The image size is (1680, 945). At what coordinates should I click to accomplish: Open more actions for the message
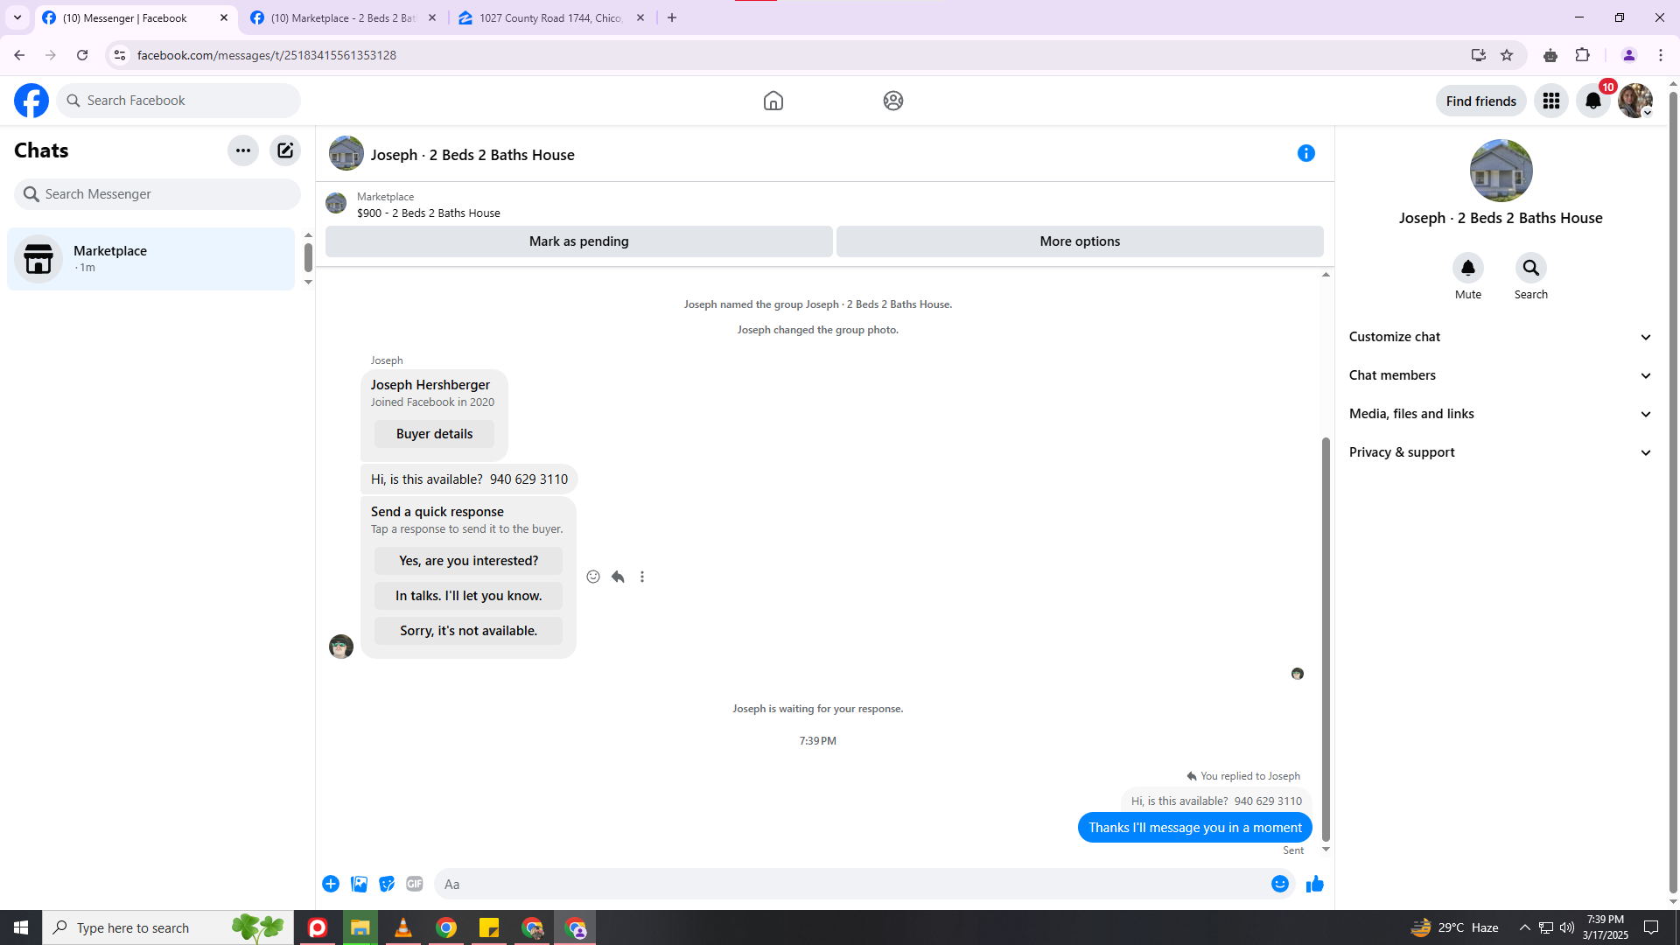642,577
